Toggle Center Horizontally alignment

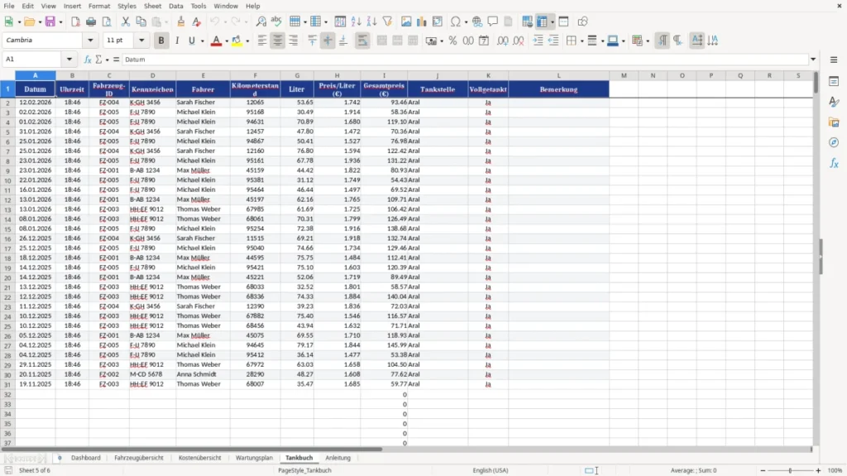278,40
